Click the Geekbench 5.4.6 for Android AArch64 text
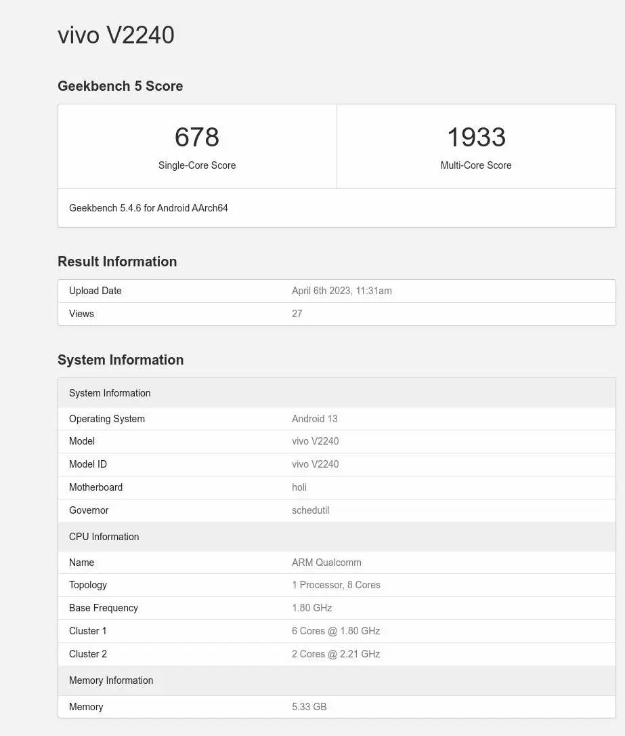 point(148,208)
